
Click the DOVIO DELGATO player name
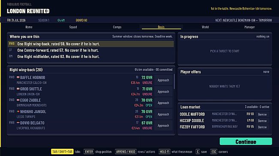32,123
